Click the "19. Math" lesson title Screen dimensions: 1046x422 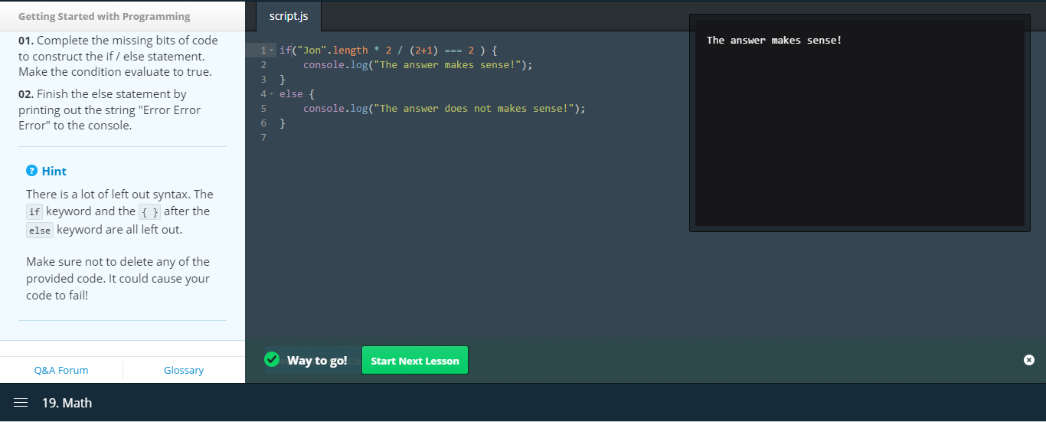point(67,403)
